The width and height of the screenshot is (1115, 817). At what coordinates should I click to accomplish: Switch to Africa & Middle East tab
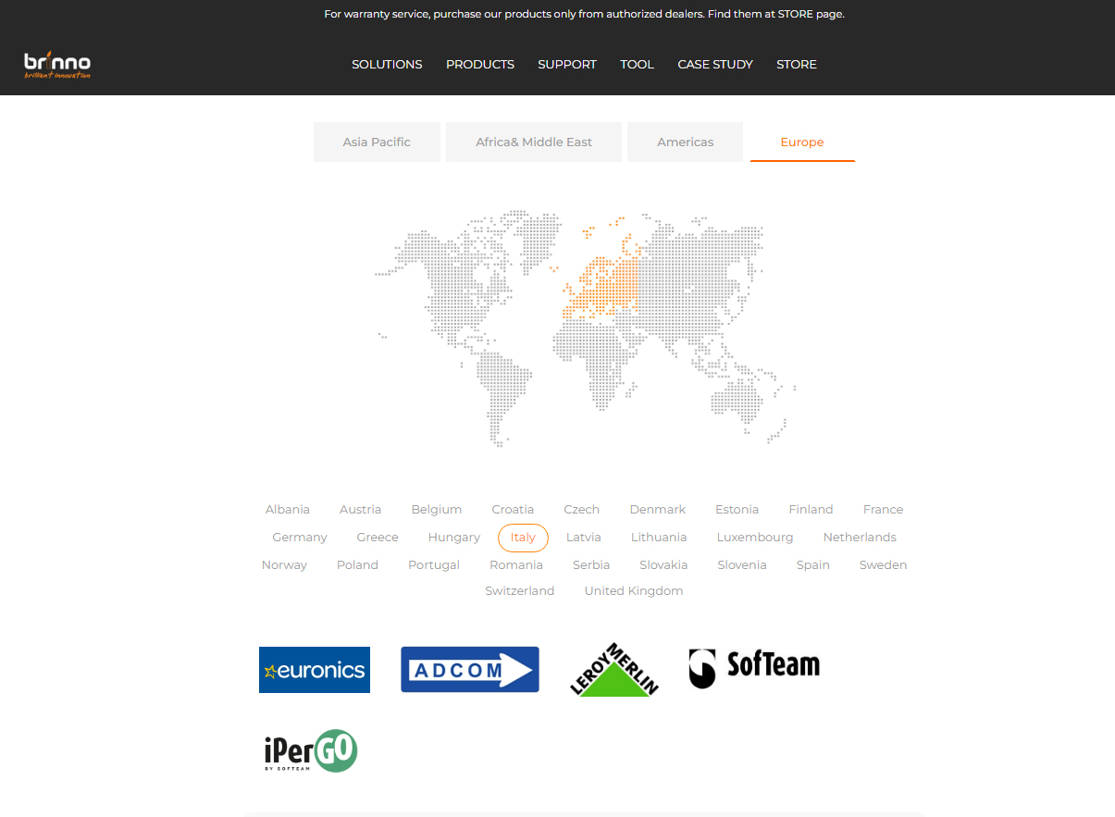[534, 142]
